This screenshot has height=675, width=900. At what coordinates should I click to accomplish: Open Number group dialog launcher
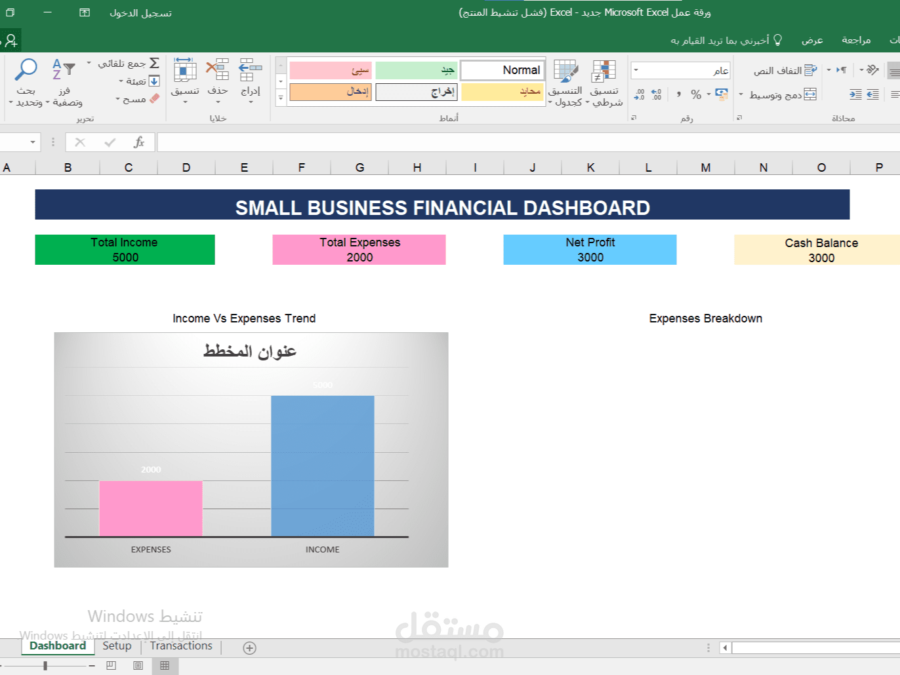[x=634, y=118]
